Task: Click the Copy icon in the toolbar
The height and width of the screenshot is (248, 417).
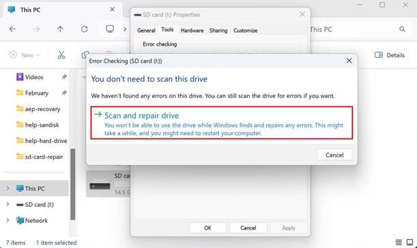Action: click(85, 55)
